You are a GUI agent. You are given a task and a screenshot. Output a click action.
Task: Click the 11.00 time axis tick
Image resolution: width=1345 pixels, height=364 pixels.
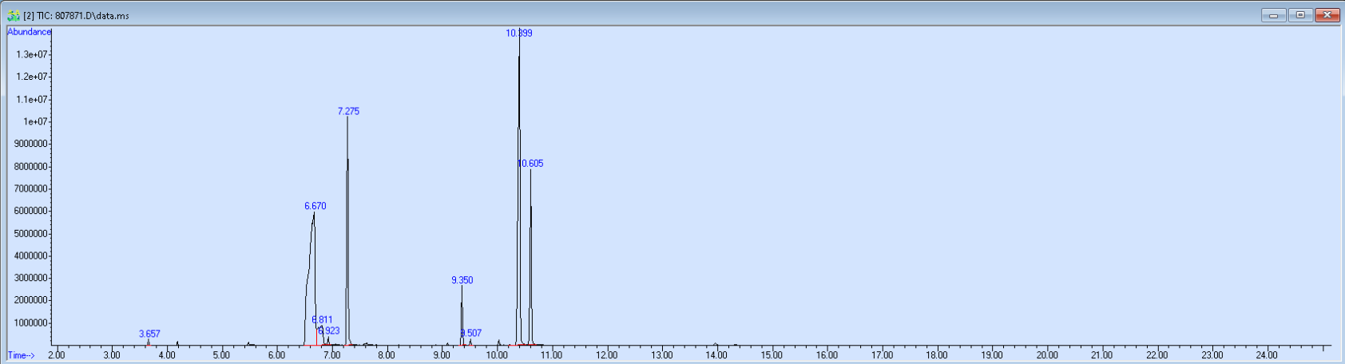tap(552, 355)
